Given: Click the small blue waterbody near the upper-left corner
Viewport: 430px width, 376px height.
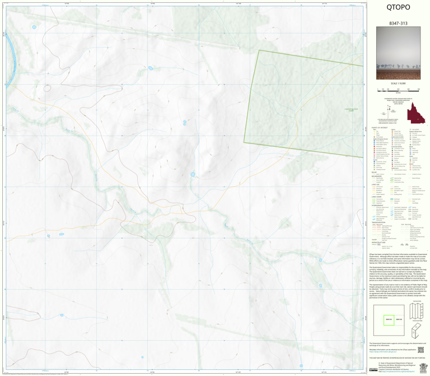Looking at the screenshot, I should [x=34, y=27].
